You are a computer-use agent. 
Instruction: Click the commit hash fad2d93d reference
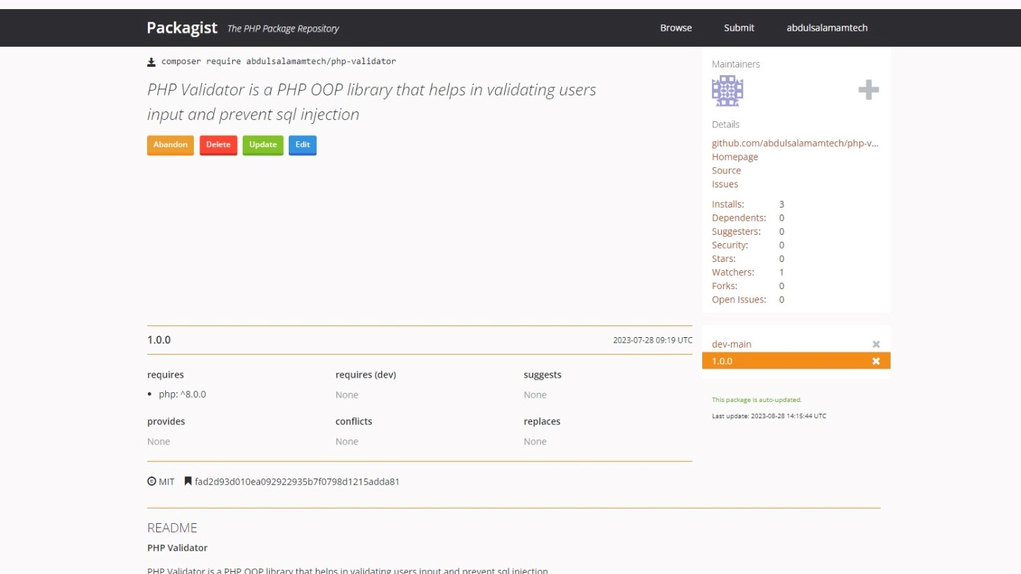click(x=297, y=481)
